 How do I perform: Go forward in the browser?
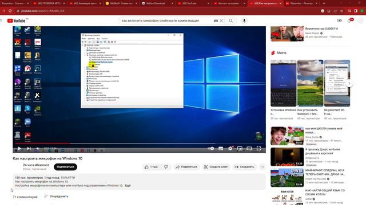(3, 11)
